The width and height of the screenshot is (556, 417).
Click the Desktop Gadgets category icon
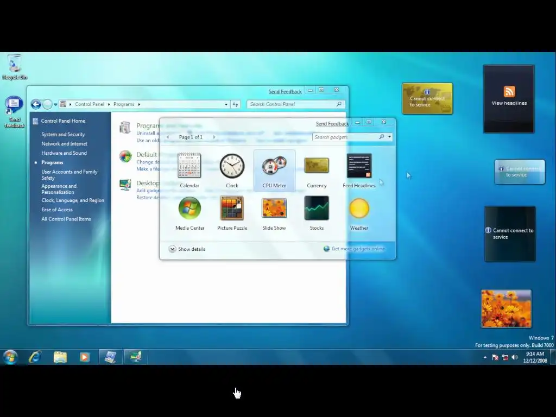point(125,185)
